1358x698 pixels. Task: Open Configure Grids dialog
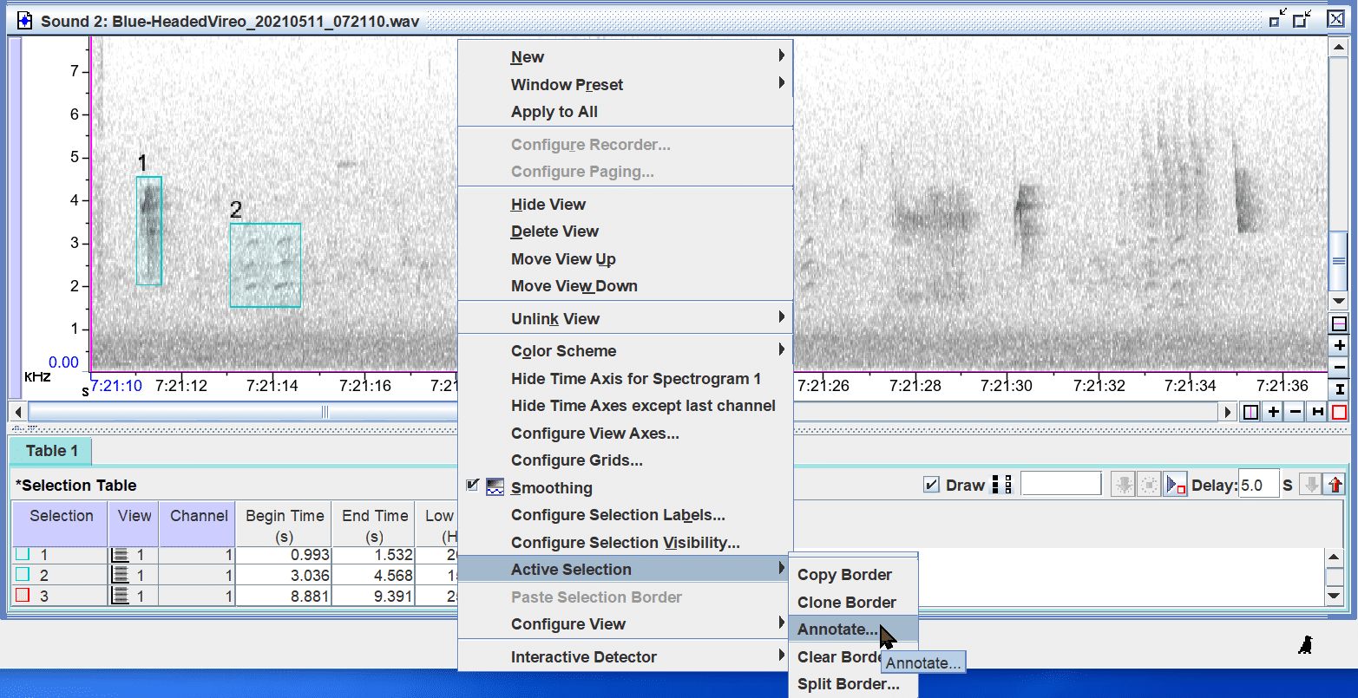pos(625,460)
